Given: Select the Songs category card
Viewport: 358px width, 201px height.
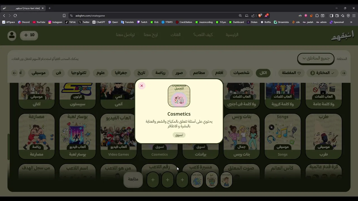Looking at the screenshot, I should coord(282,136).
